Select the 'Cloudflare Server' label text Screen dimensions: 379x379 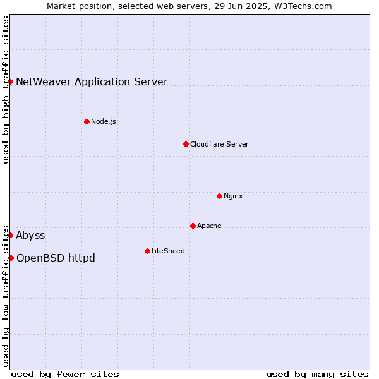pyautogui.click(x=219, y=144)
